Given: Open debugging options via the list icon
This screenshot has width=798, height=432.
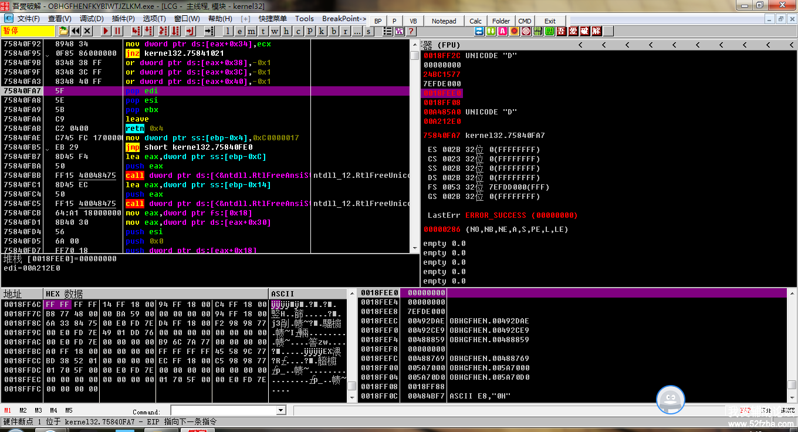Looking at the screenshot, I should tap(387, 31).
